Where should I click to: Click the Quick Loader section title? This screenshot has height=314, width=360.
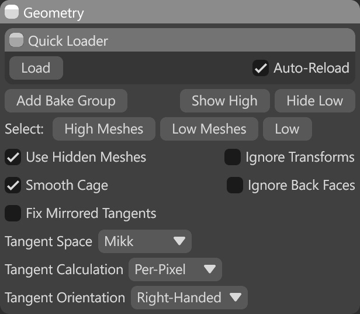(68, 41)
